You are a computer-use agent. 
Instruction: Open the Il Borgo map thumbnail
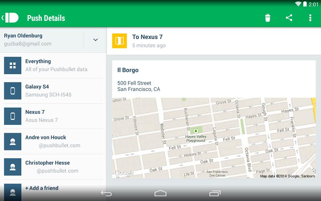pyautogui.click(x=214, y=138)
